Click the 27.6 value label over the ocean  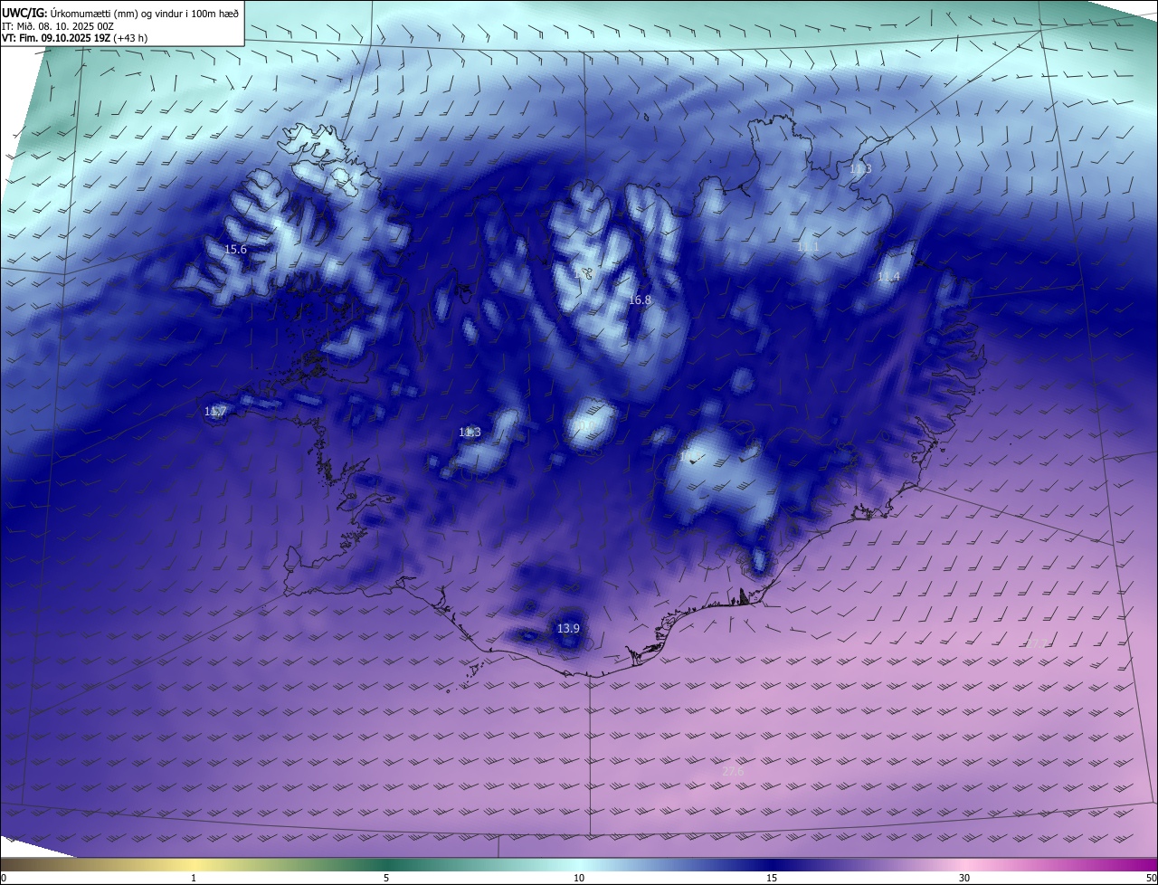pyautogui.click(x=733, y=771)
